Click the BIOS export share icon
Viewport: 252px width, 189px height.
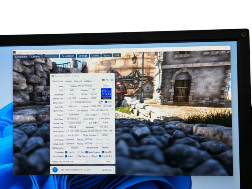[x=101, y=102]
